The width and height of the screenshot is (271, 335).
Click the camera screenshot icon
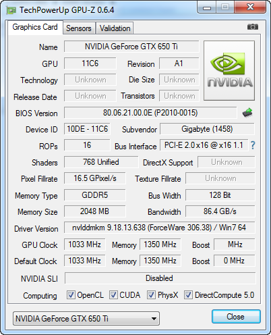click(x=253, y=27)
